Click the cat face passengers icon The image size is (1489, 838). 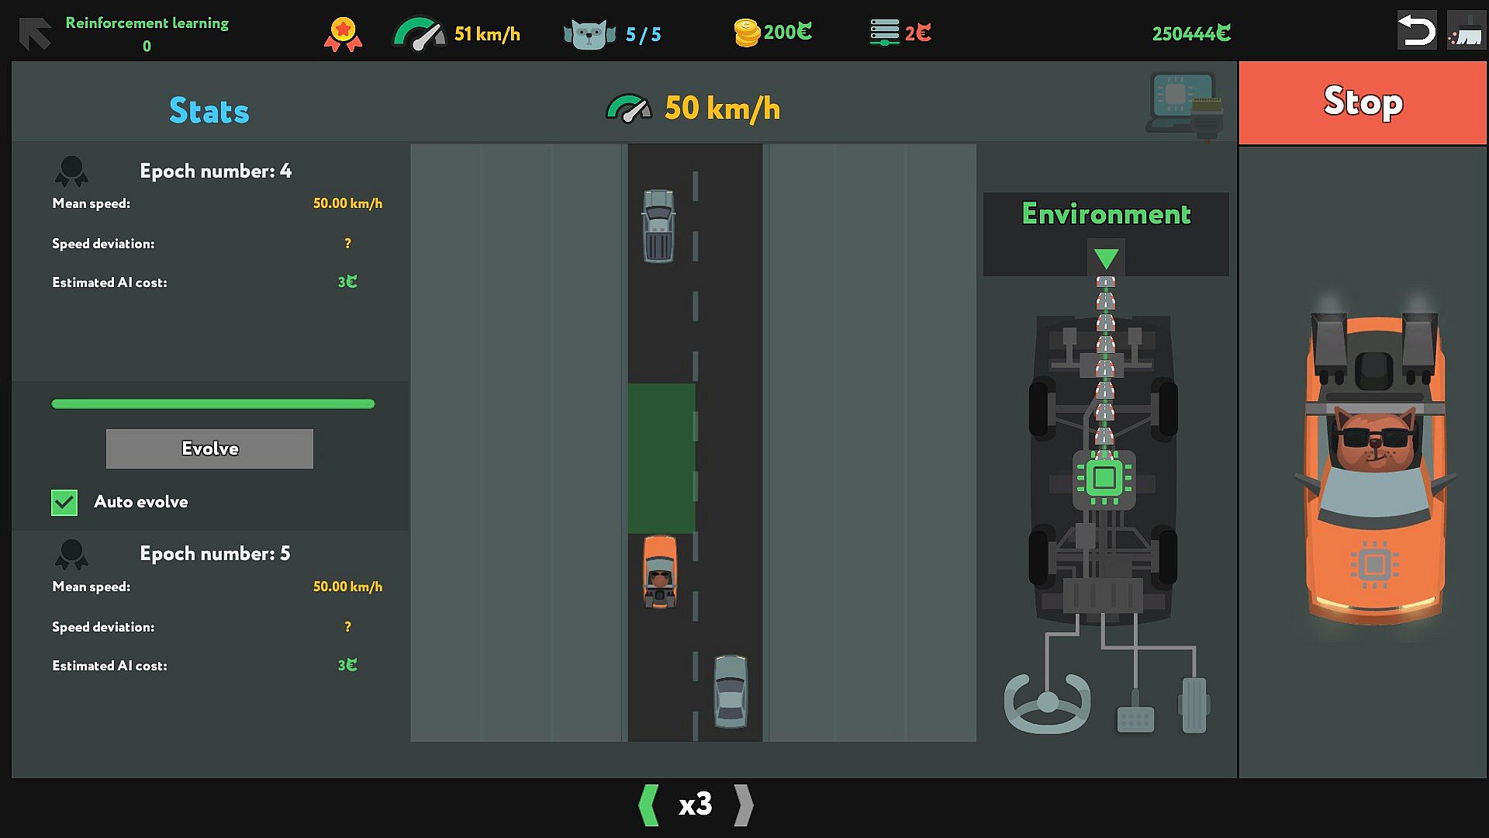click(589, 34)
